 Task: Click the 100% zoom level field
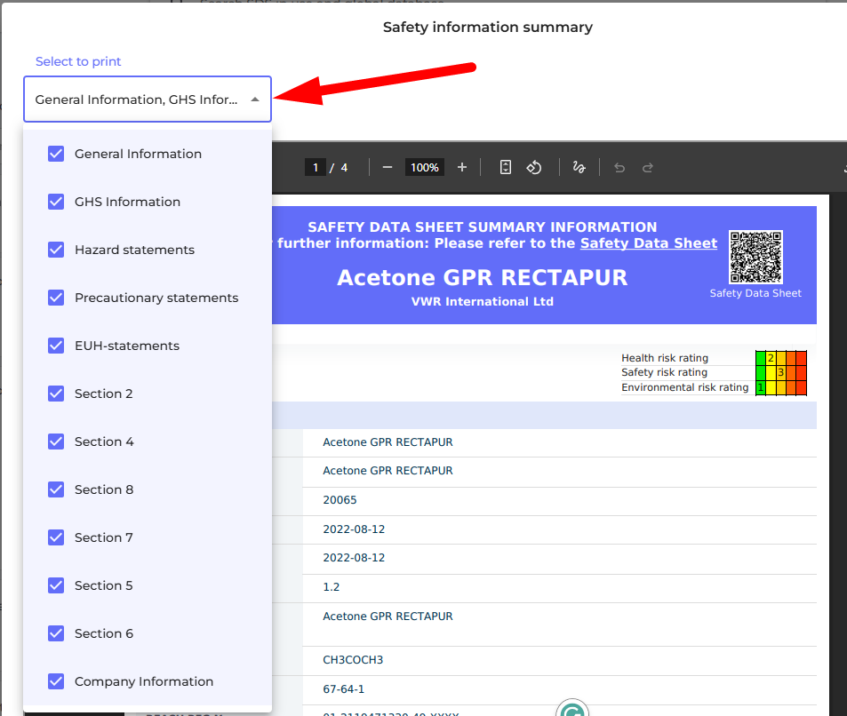(425, 167)
